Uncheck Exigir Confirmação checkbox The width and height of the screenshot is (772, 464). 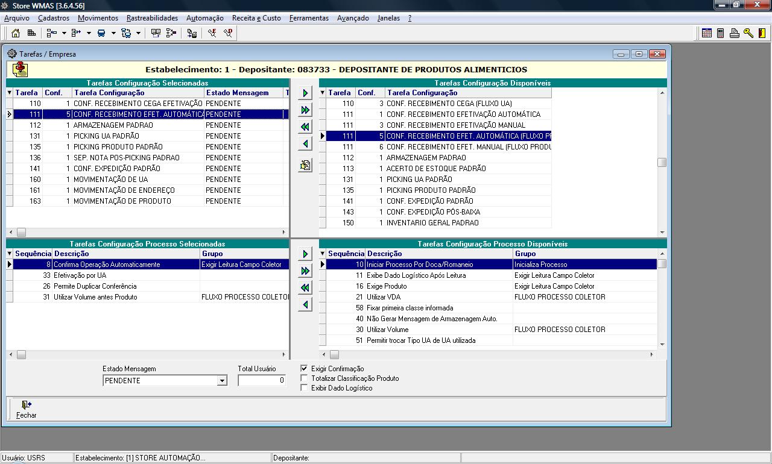(x=304, y=369)
